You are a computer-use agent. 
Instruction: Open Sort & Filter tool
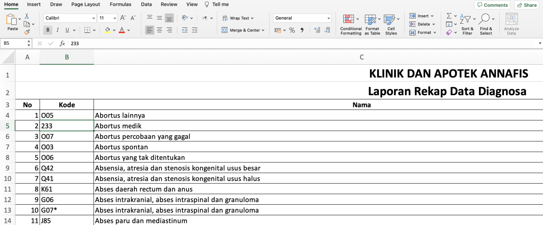point(467,25)
